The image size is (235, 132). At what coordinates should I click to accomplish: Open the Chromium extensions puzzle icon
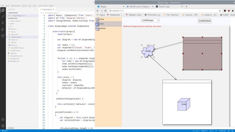click(x=233, y=11)
